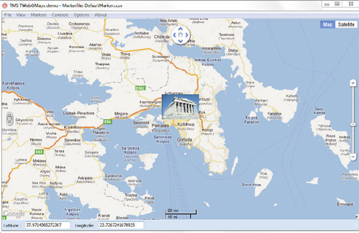
Task: Click the zoom slider handle
Action: tap(353, 124)
